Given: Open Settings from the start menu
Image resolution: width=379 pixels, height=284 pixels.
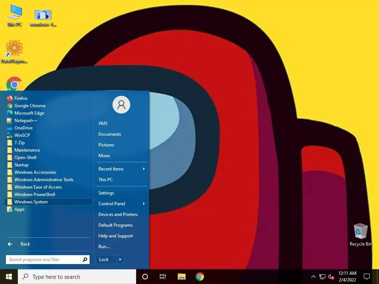Looking at the screenshot, I should 121,193.
